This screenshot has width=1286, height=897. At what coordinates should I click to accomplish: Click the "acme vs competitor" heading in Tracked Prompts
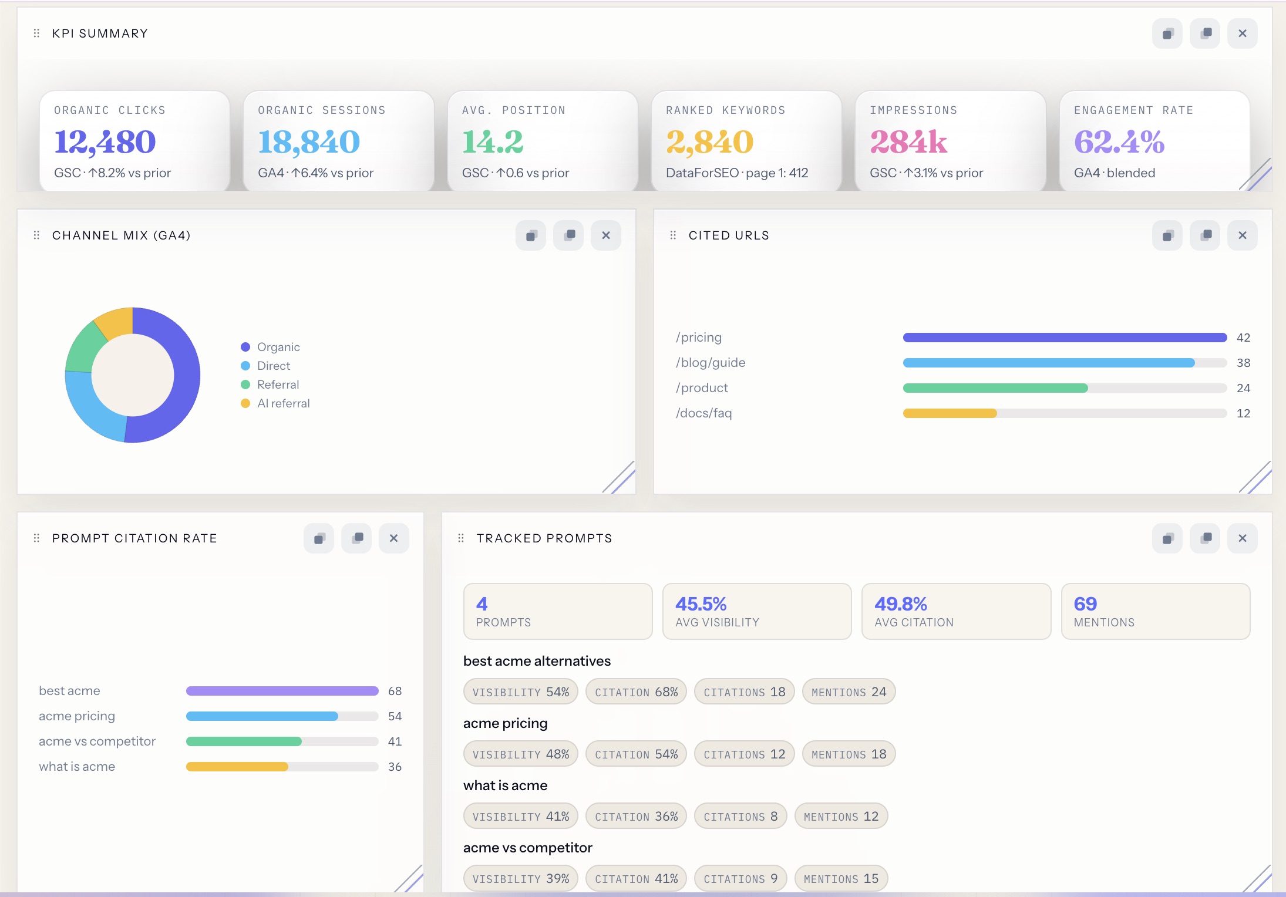point(527,848)
